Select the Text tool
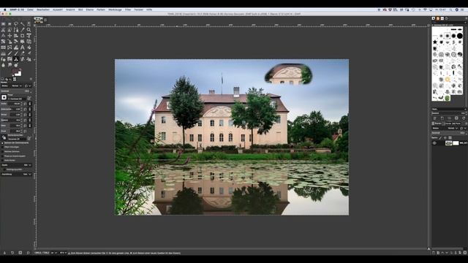This screenshot has width=468, height=263. [x=23, y=47]
